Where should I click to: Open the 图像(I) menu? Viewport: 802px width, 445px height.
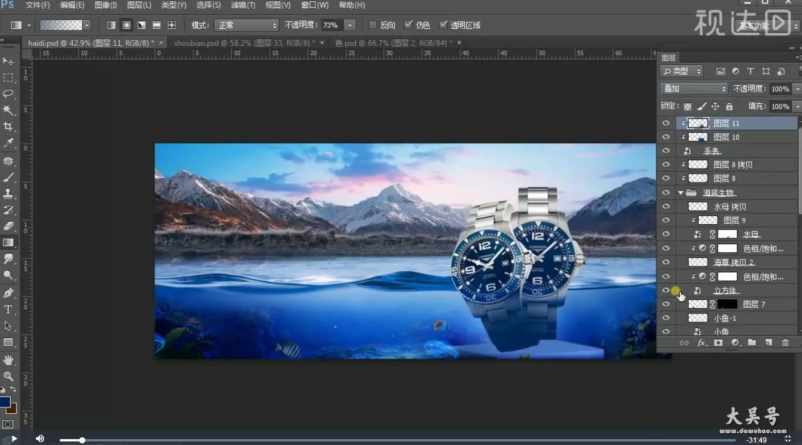(x=106, y=5)
